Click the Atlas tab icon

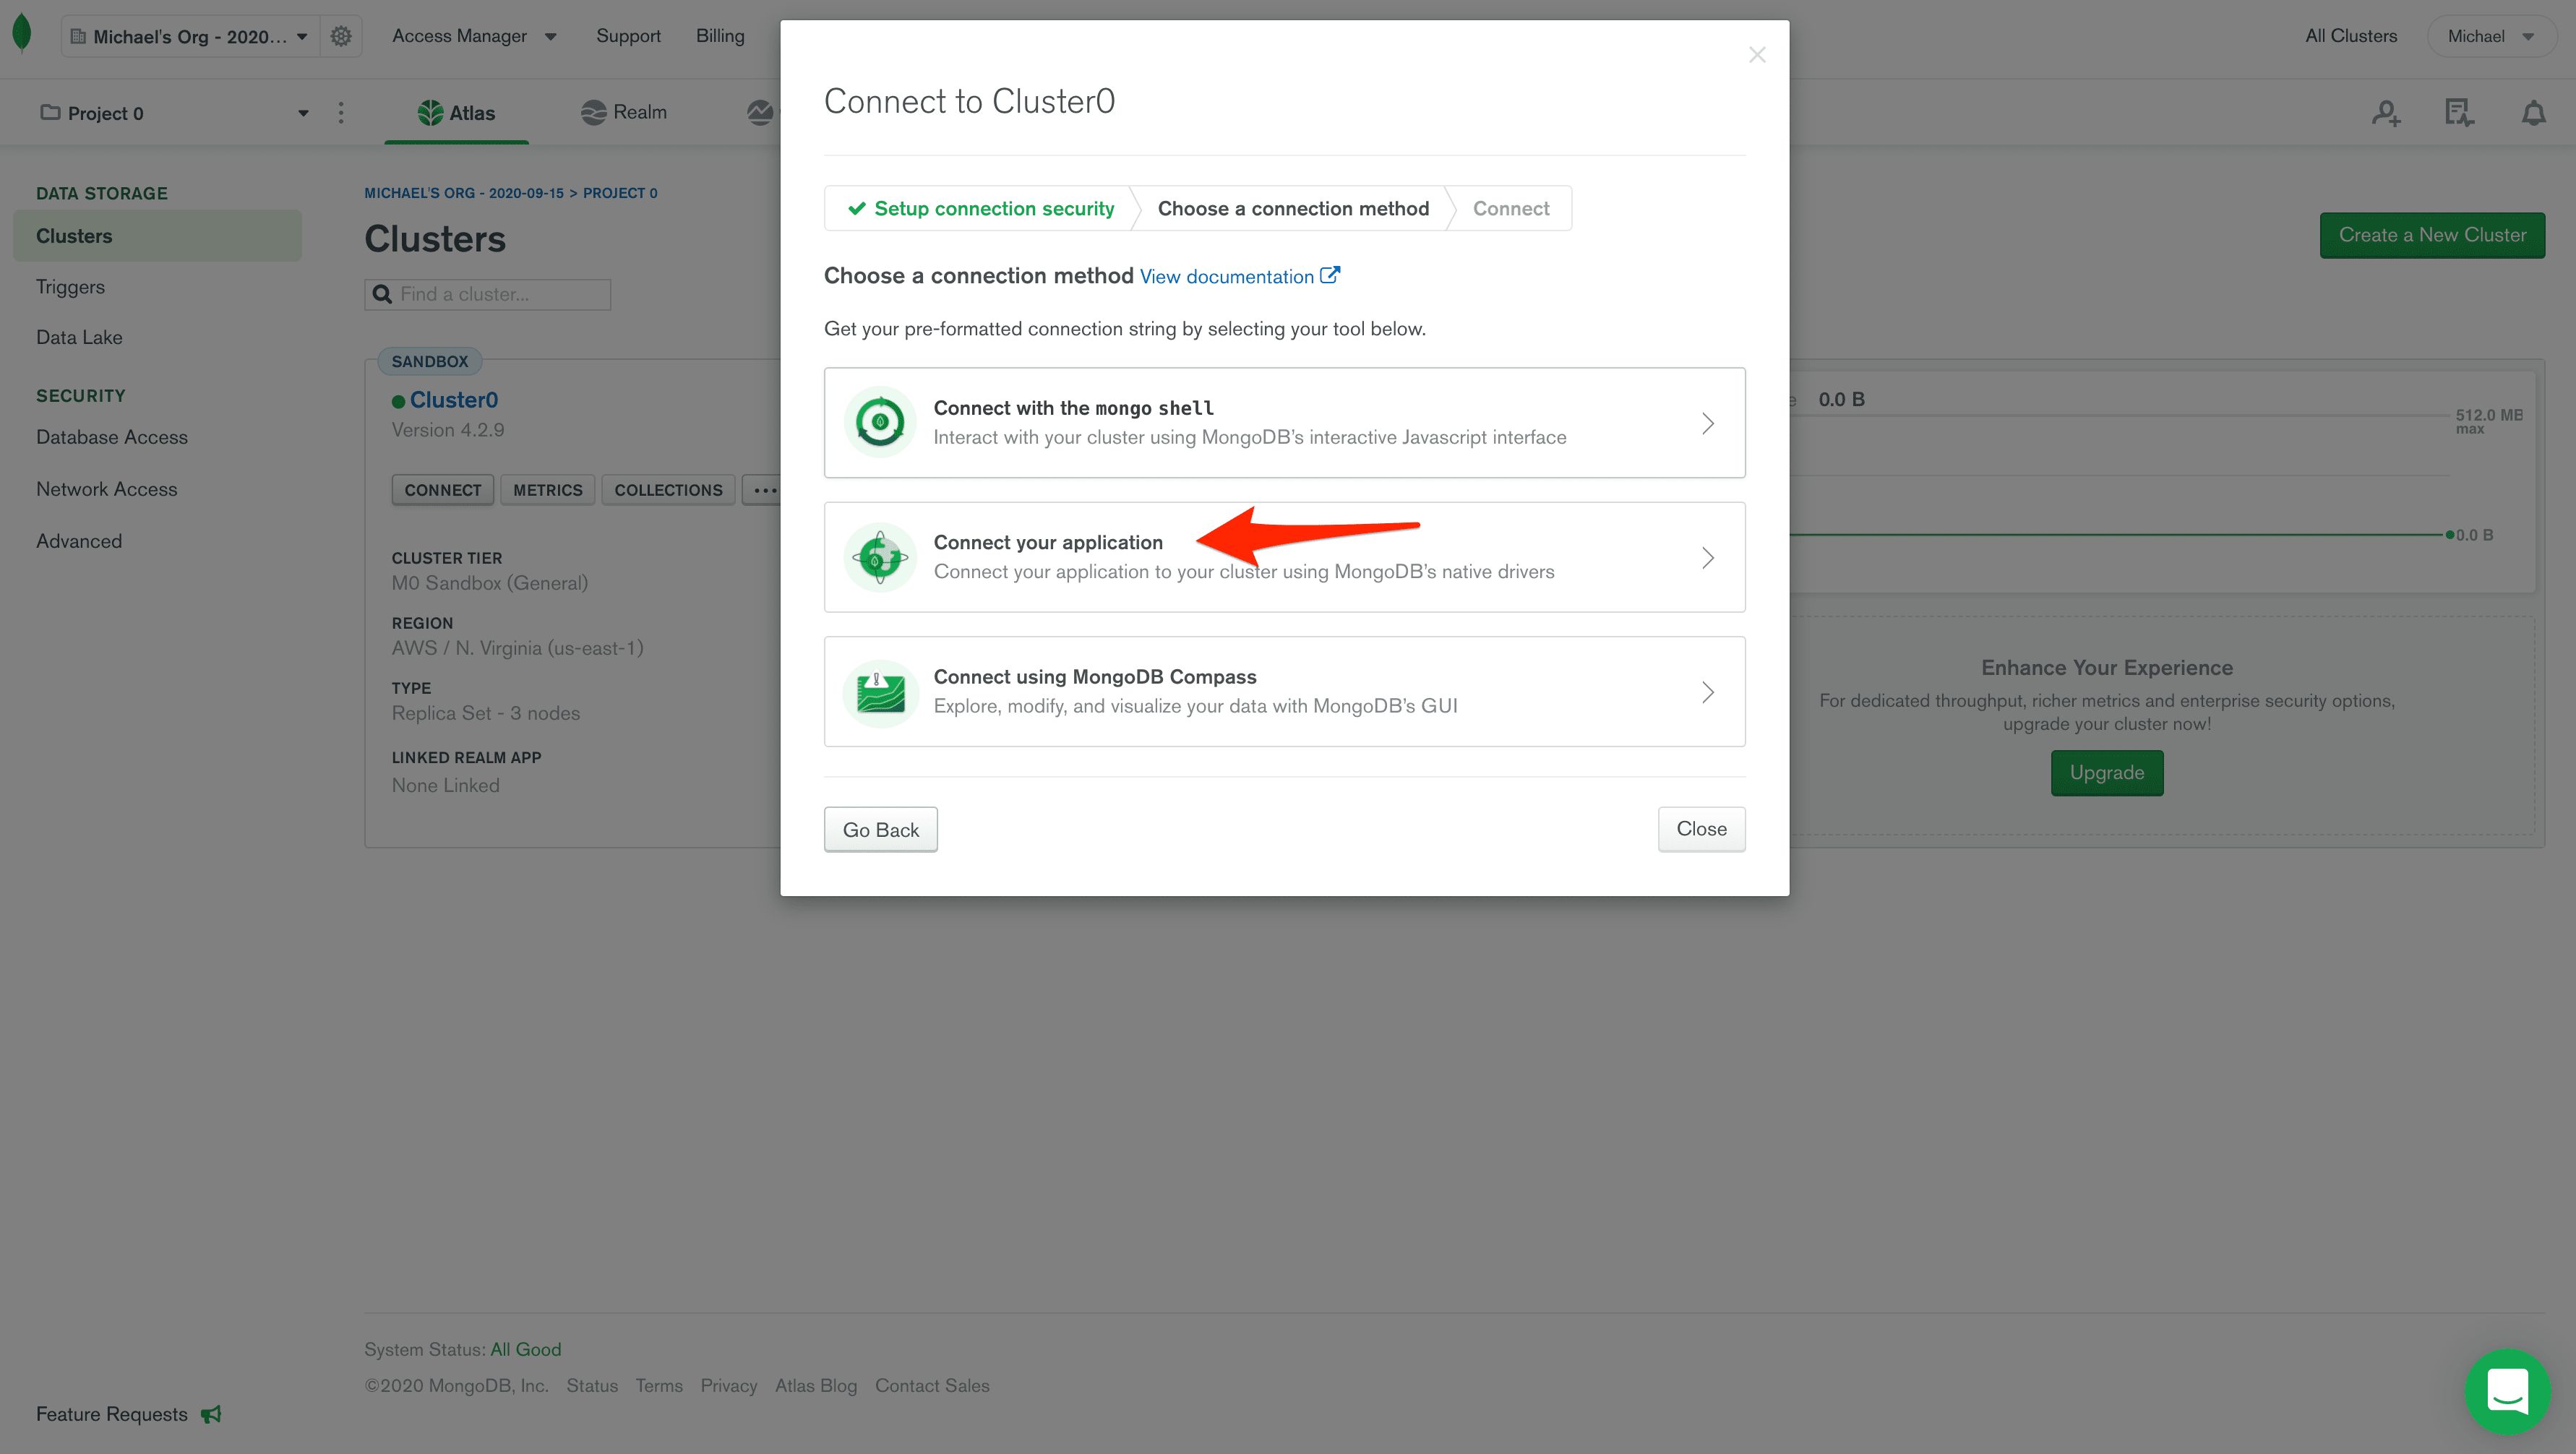click(x=432, y=111)
